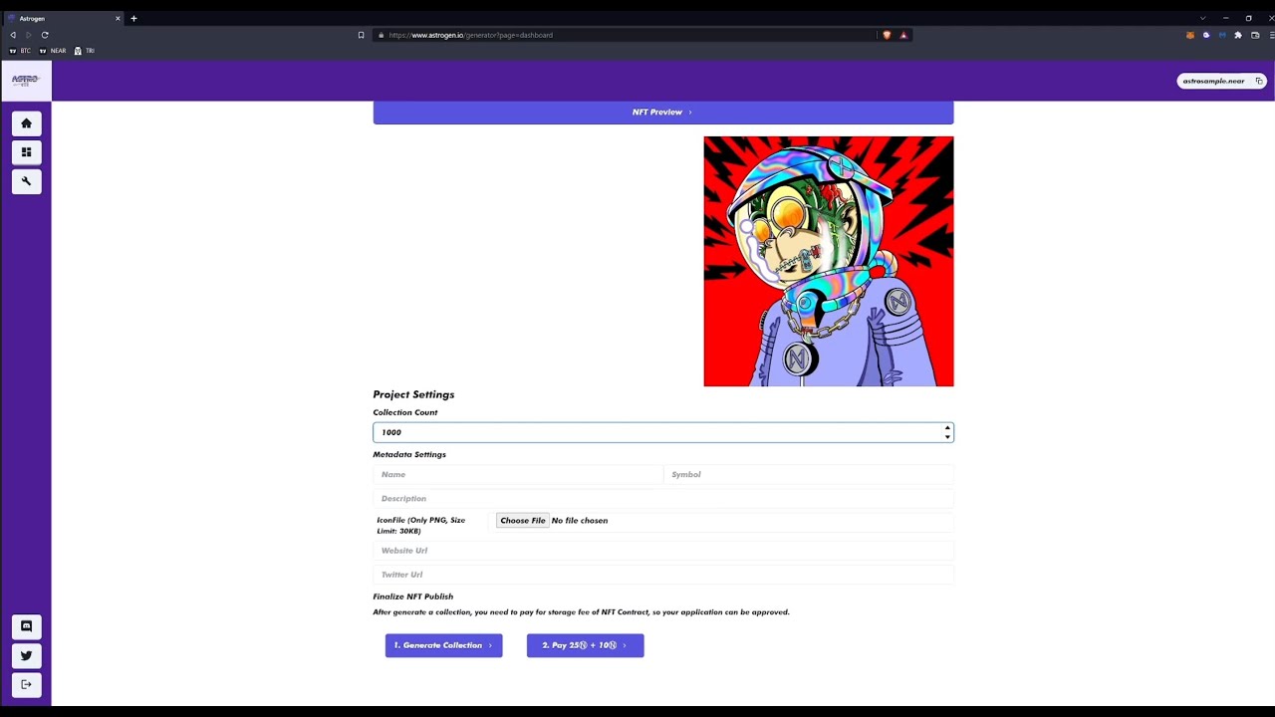Image resolution: width=1275 pixels, height=717 pixels.
Task: Open the tab search dropdown chevron
Action: [1202, 18]
